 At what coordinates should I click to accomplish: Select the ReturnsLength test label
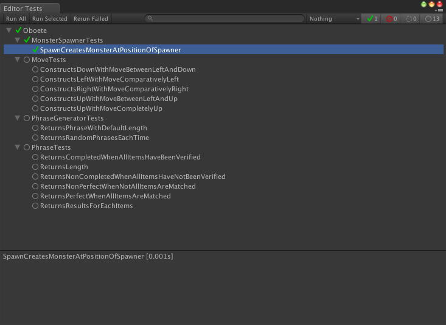point(64,167)
